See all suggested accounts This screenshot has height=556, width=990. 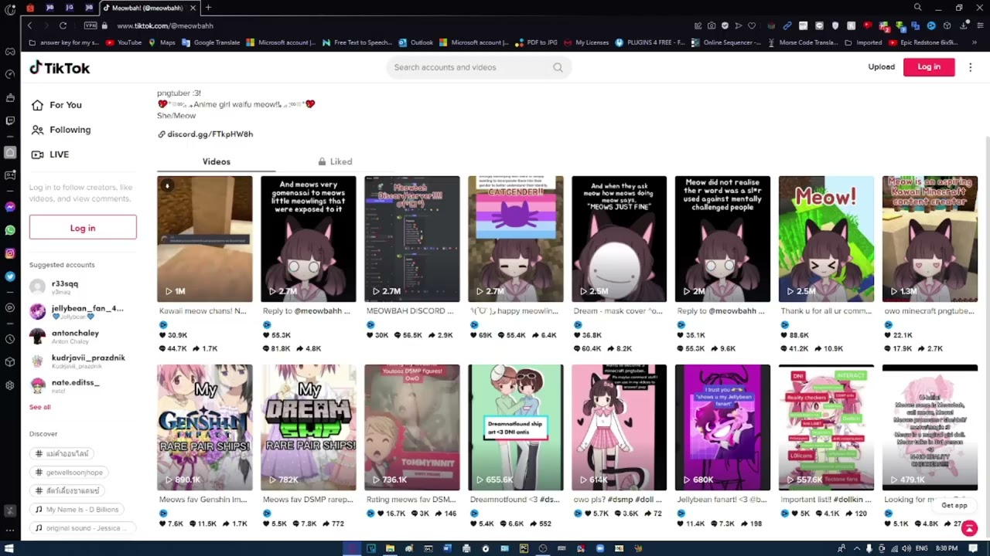pos(40,407)
